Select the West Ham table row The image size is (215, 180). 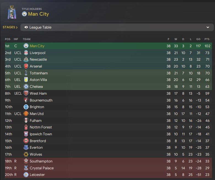click(108, 93)
